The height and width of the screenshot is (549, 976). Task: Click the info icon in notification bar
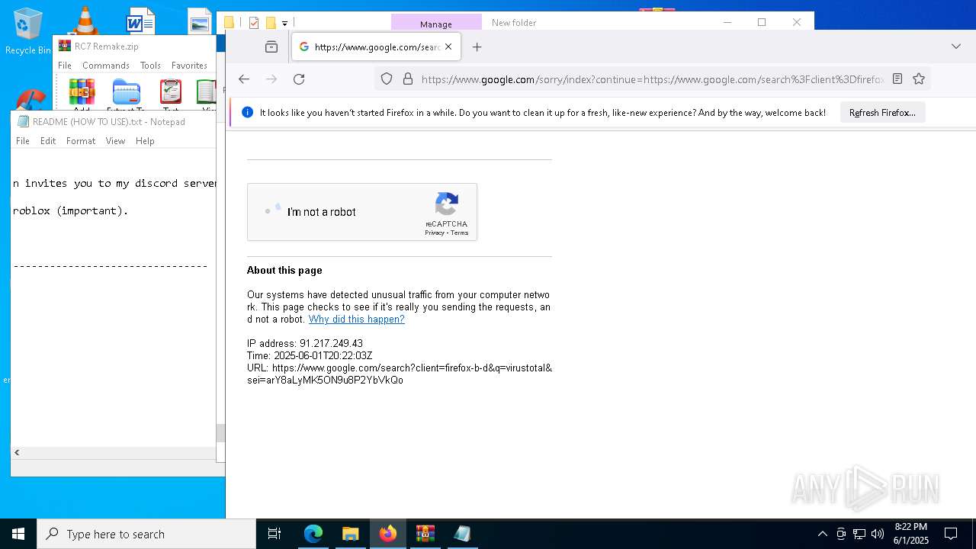tap(247, 112)
